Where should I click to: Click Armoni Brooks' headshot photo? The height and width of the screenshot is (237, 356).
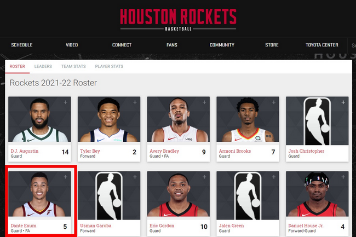[x=248, y=119]
